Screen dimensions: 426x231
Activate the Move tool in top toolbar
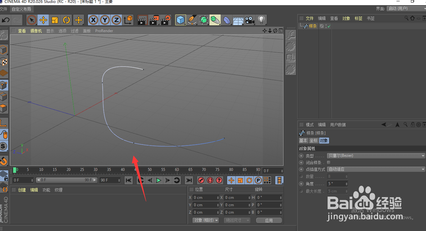pyautogui.click(x=43, y=20)
